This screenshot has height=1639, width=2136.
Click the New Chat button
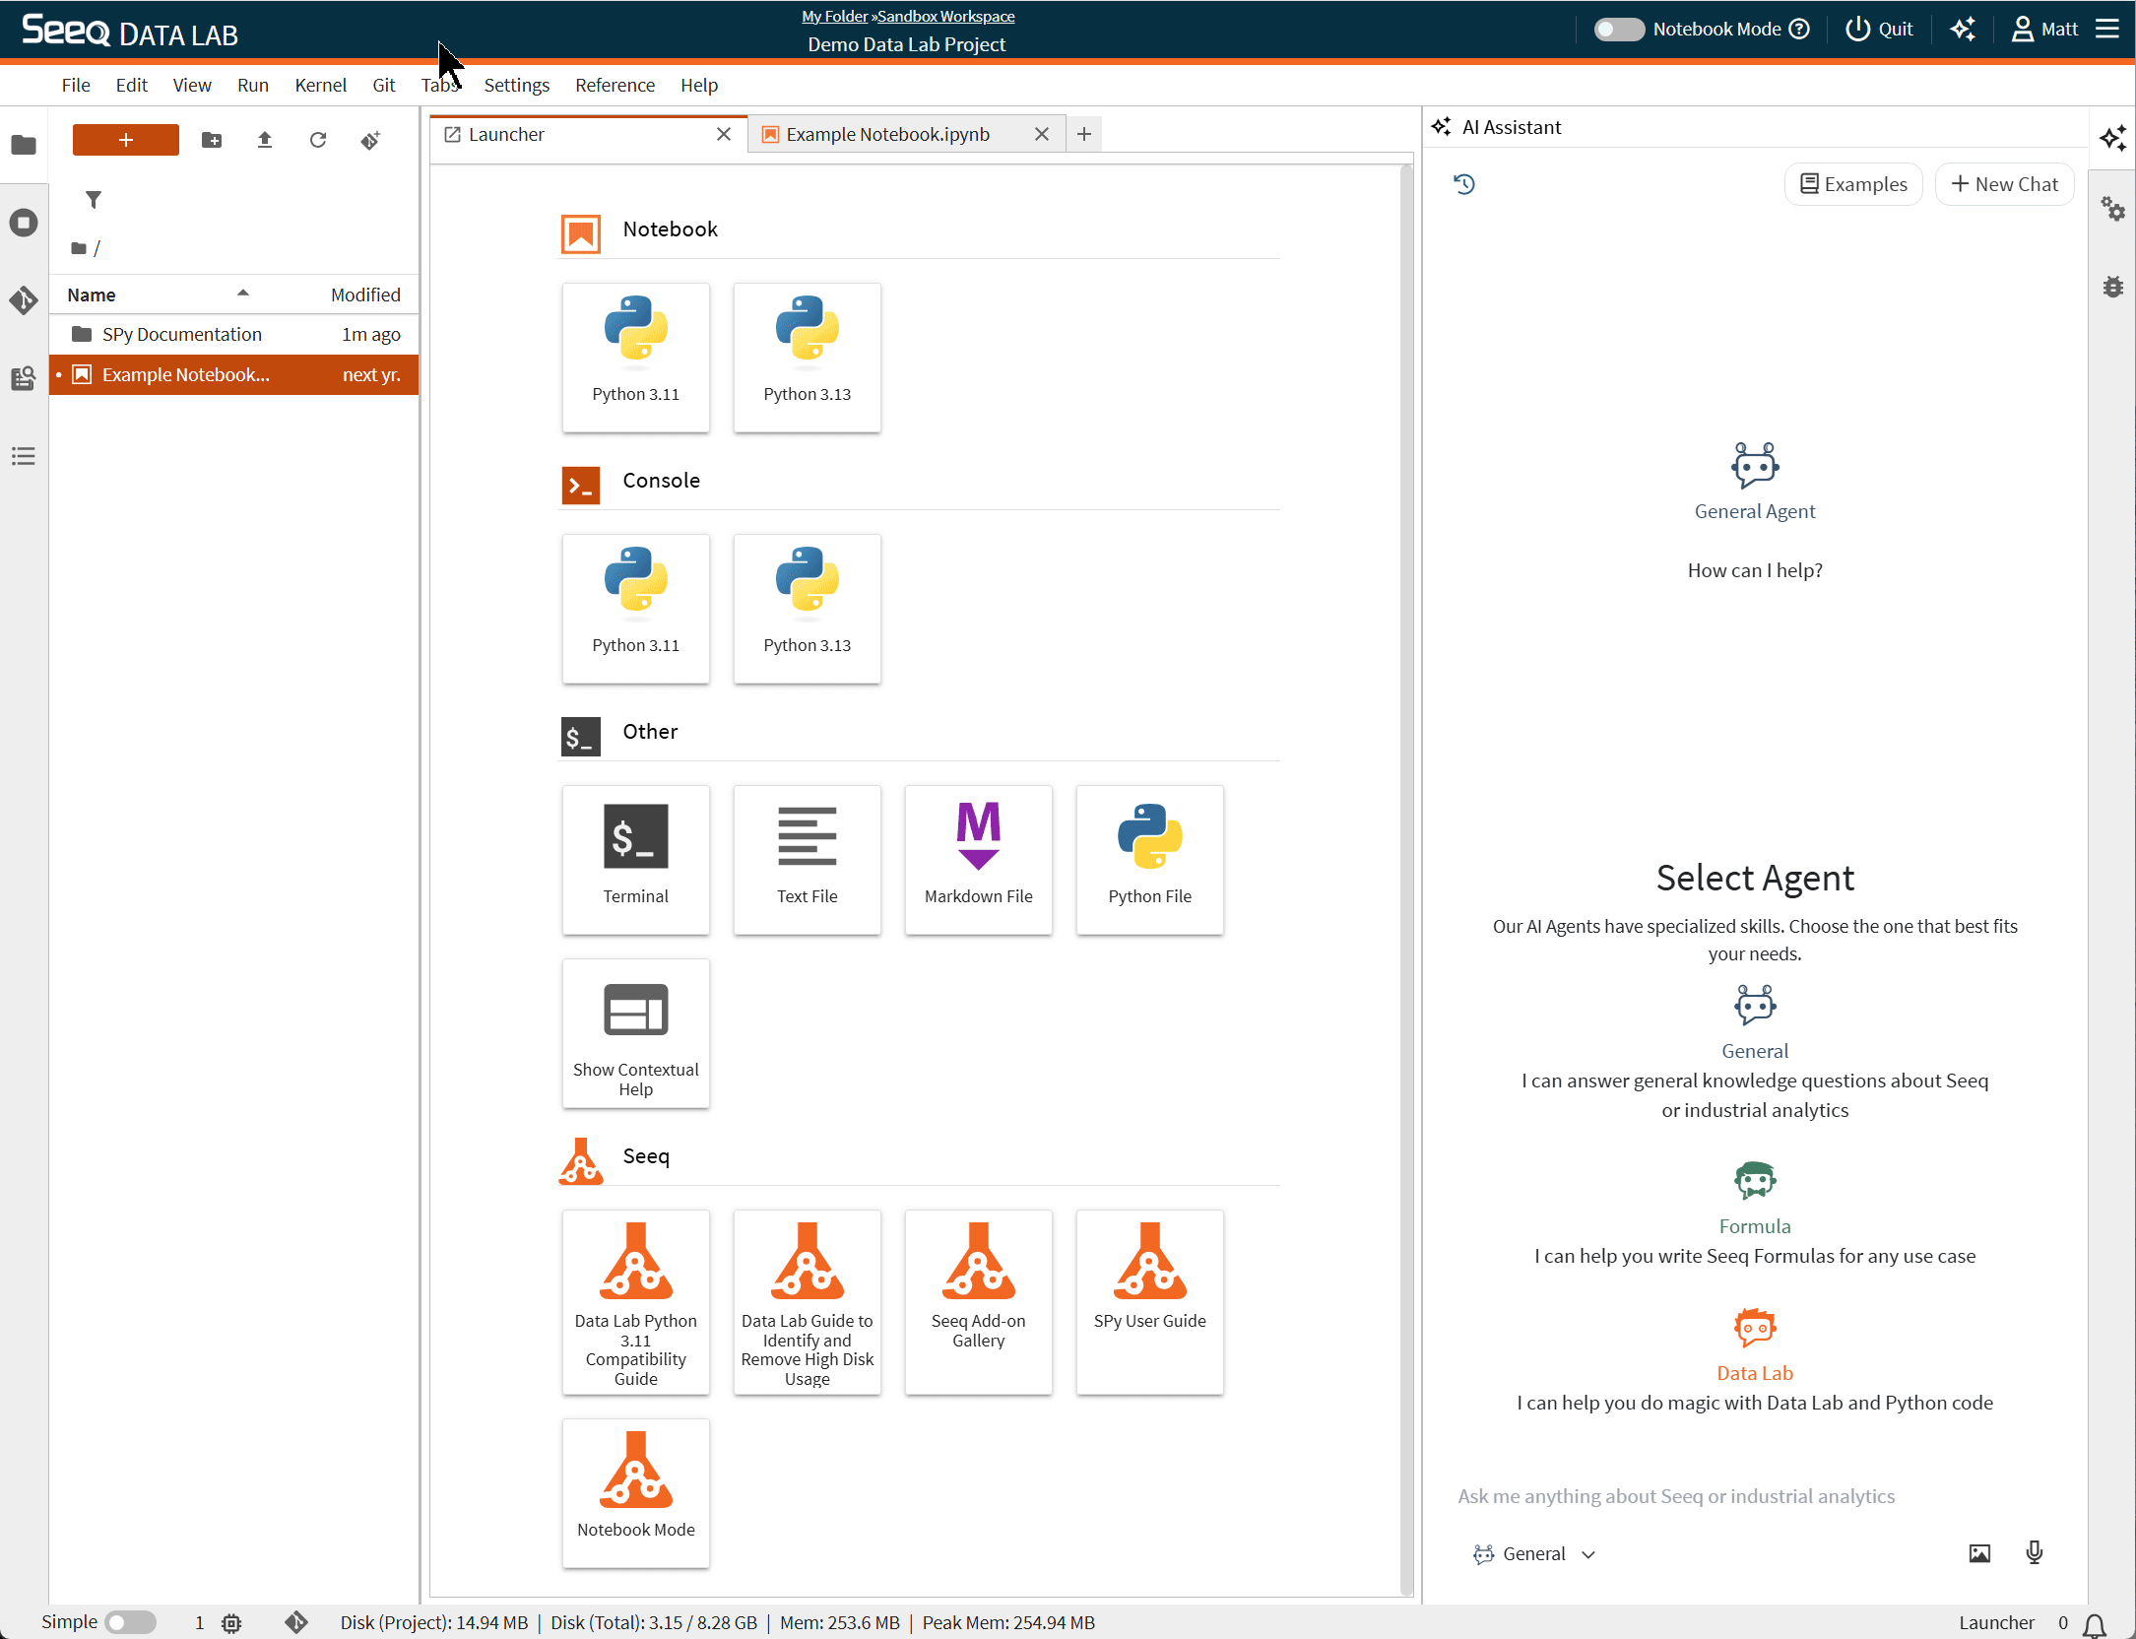(2004, 184)
